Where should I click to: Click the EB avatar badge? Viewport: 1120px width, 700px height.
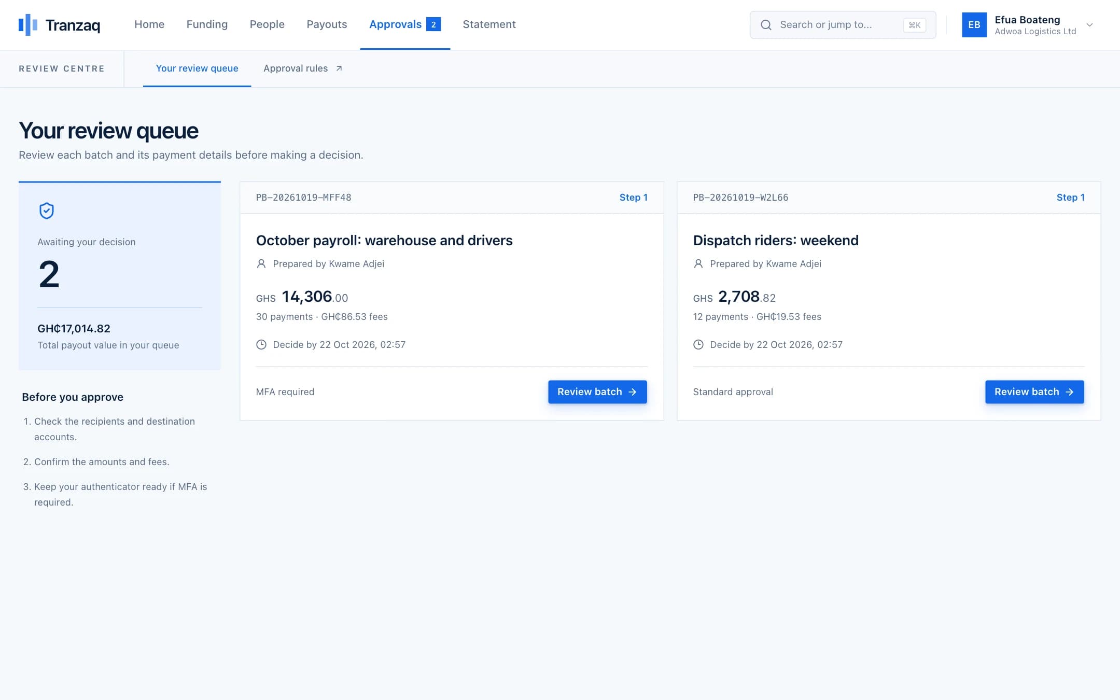pos(974,25)
